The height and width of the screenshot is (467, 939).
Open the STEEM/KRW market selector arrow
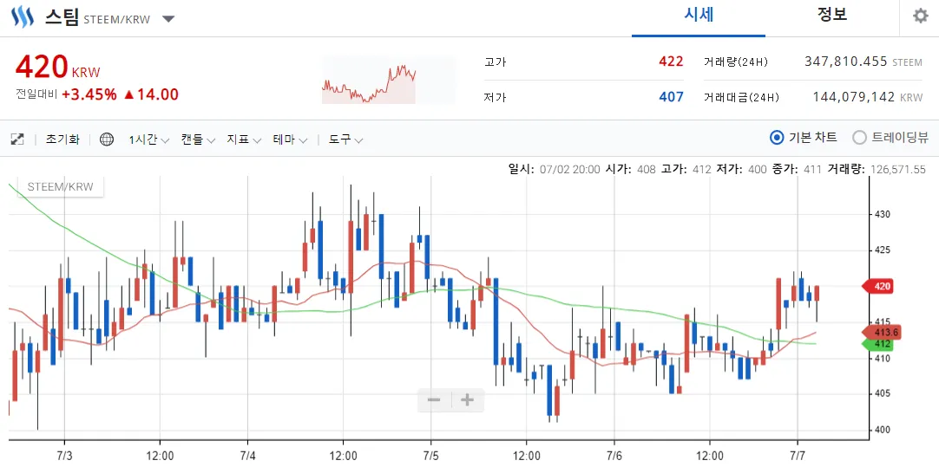pos(168,18)
